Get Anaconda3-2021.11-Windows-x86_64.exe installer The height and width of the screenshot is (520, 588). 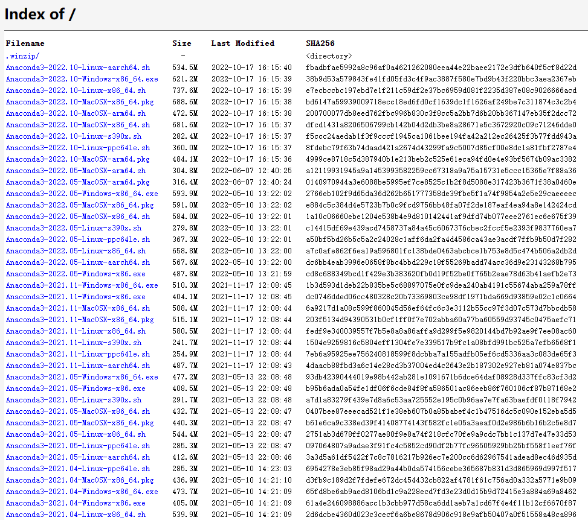pyautogui.click(x=82, y=285)
